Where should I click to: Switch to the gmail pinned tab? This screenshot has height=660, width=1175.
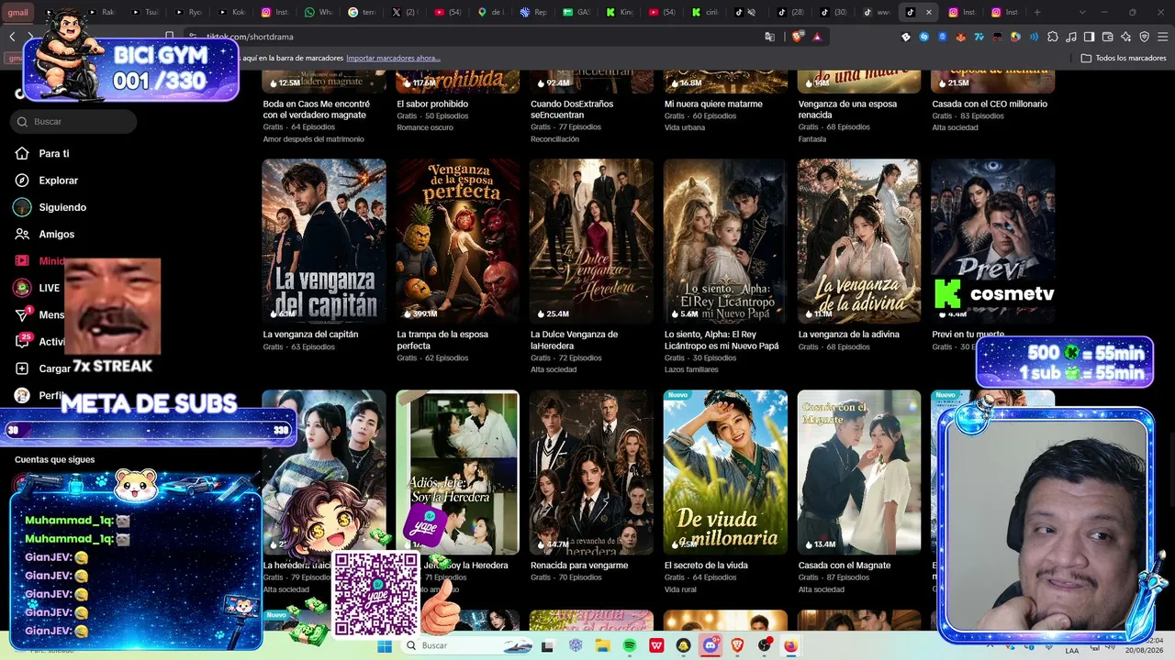pos(17,12)
